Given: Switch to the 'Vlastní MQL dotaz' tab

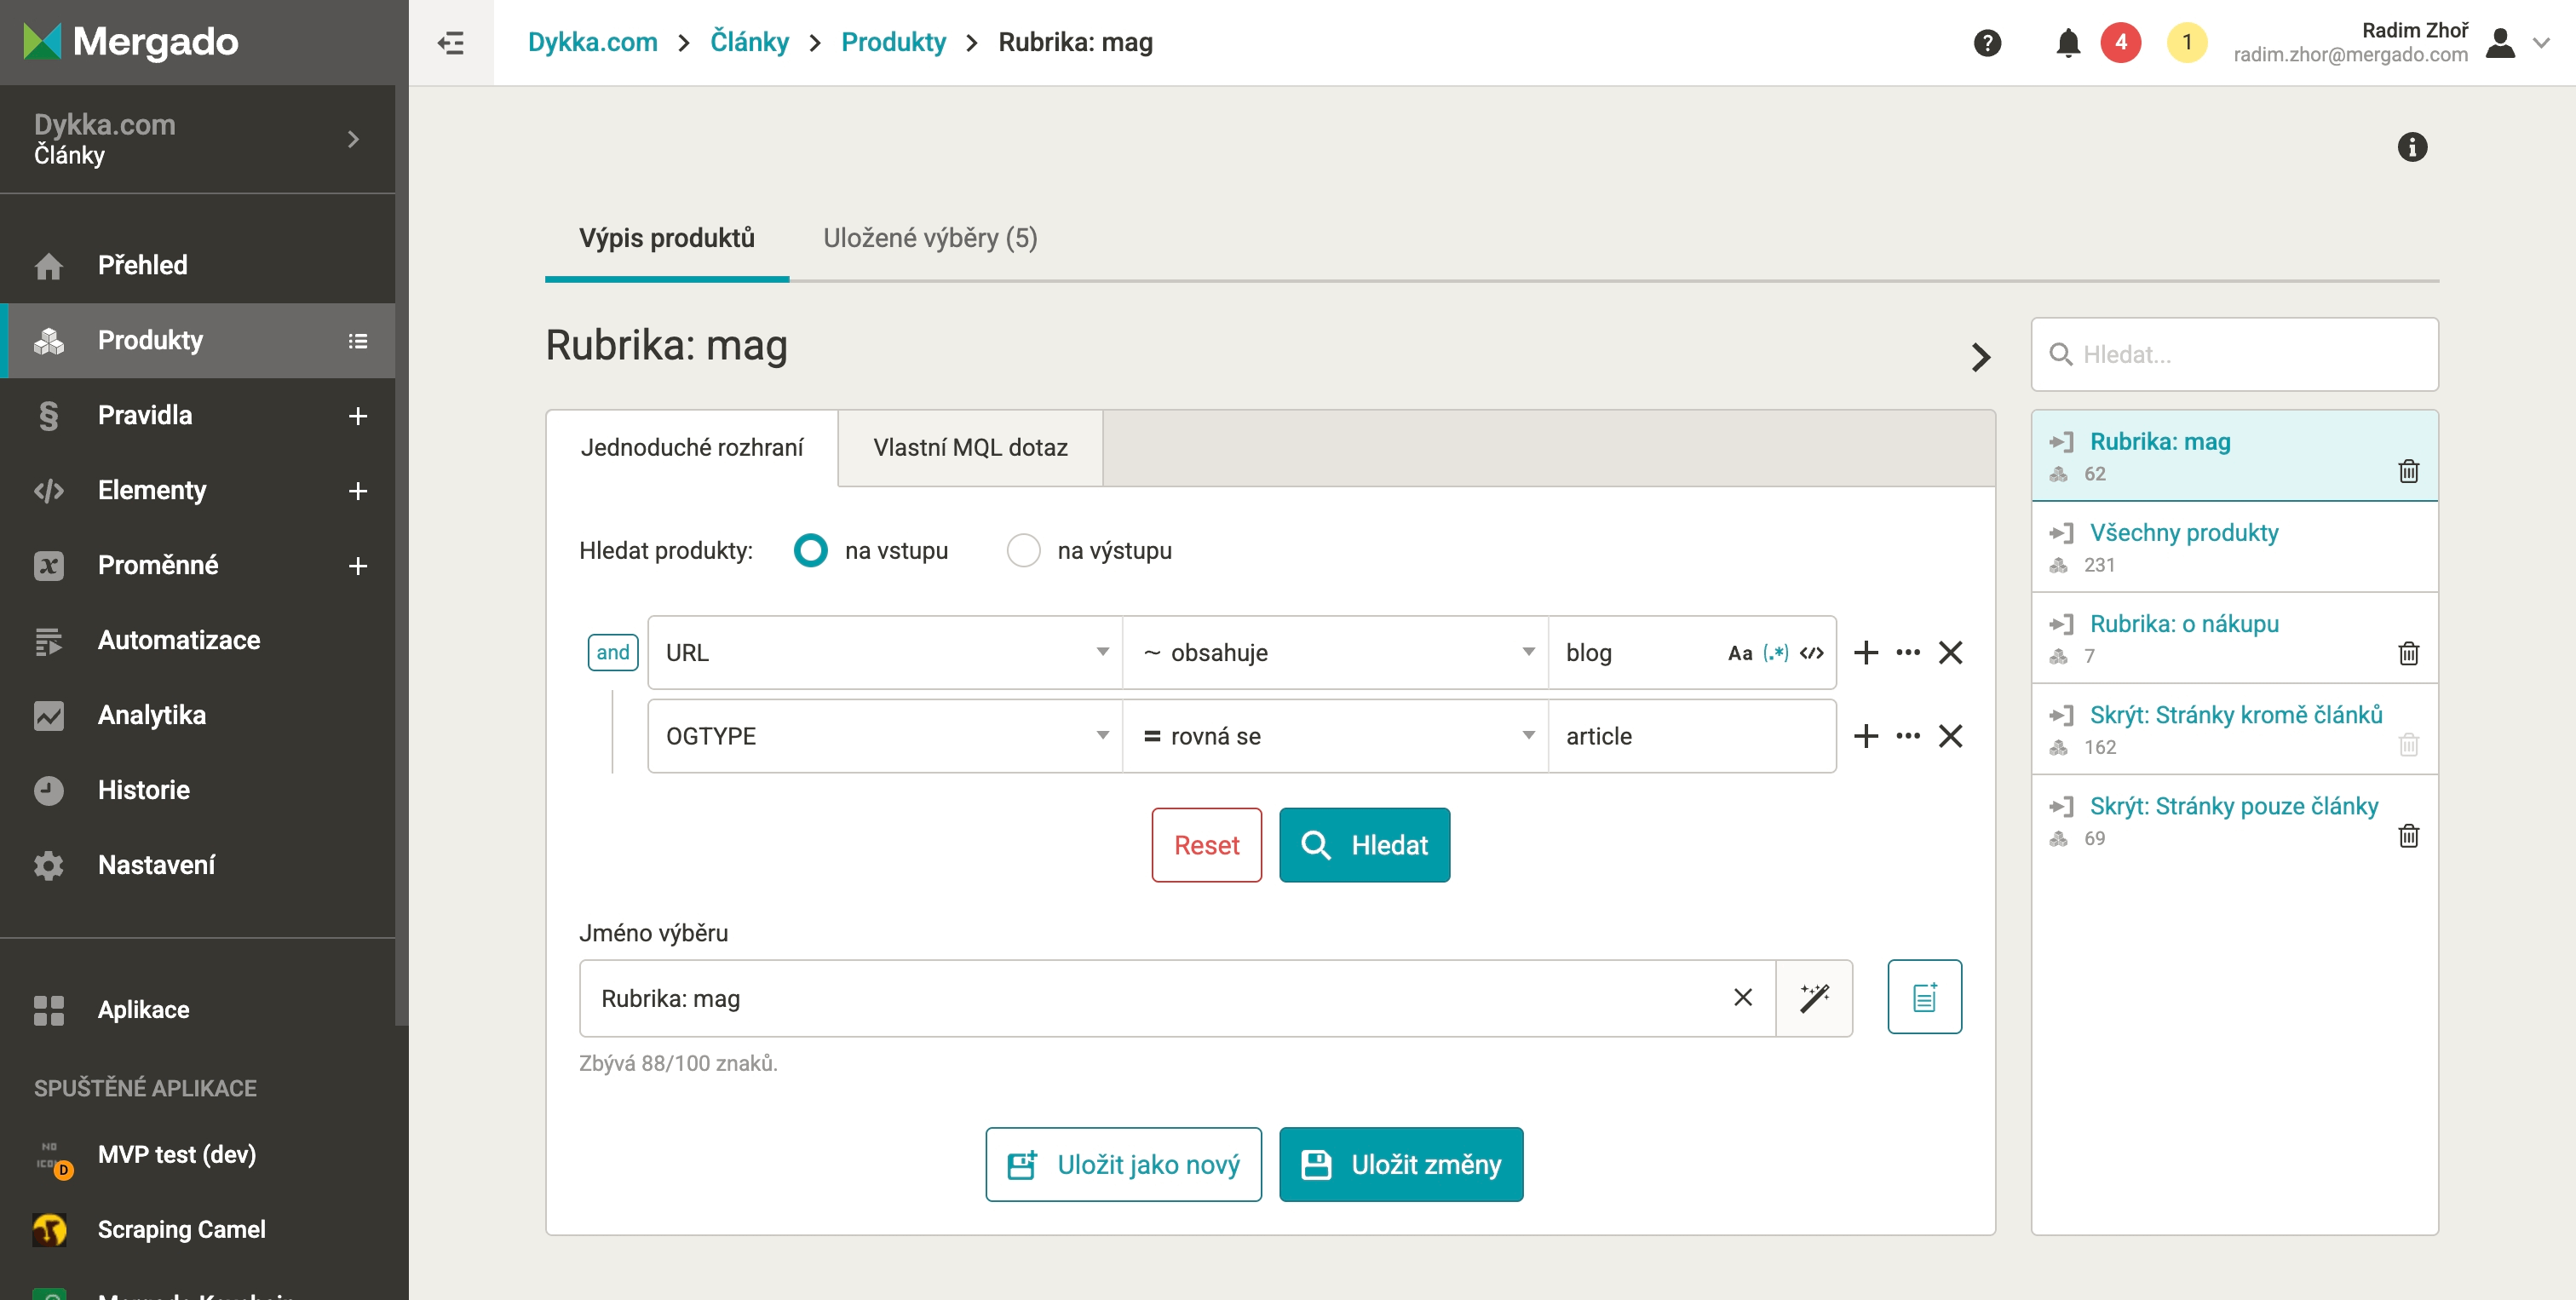Looking at the screenshot, I should pos(970,447).
